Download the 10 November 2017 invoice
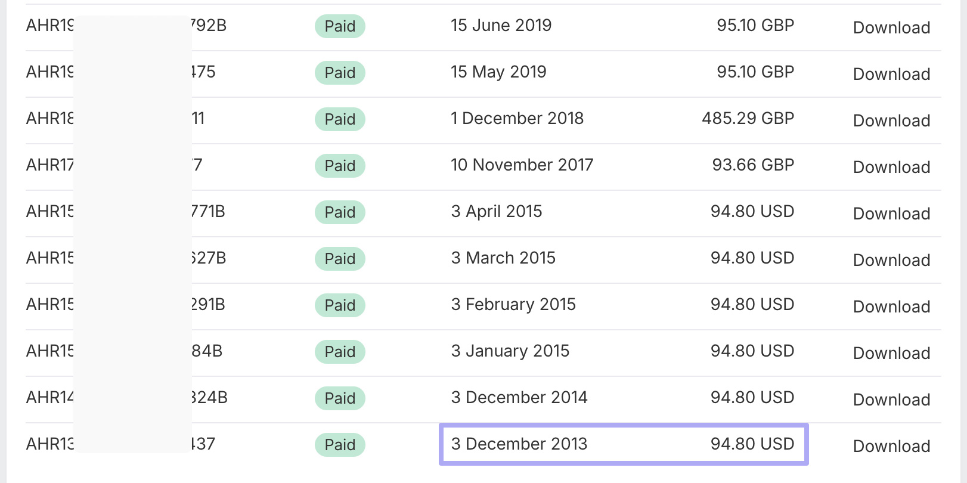 (x=891, y=167)
